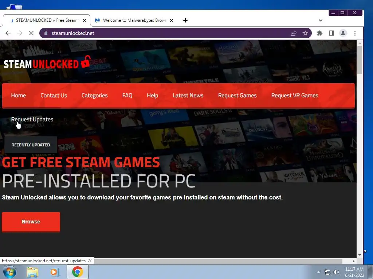Bookmark page with star icon
This screenshot has width=373, height=279.
click(x=305, y=33)
